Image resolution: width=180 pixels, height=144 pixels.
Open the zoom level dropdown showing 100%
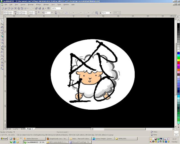point(62,8)
